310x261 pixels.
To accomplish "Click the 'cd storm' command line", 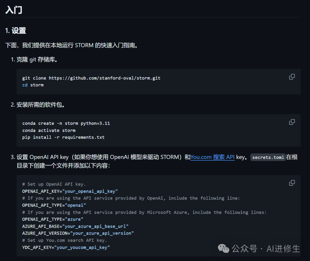I will pyautogui.click(x=33, y=85).
